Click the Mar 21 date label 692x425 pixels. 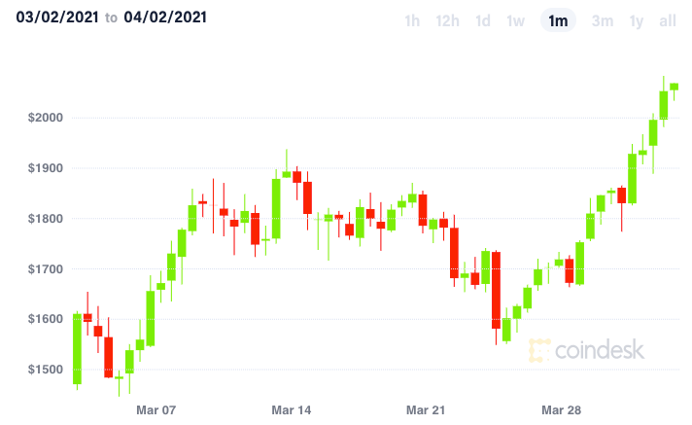pyautogui.click(x=426, y=410)
